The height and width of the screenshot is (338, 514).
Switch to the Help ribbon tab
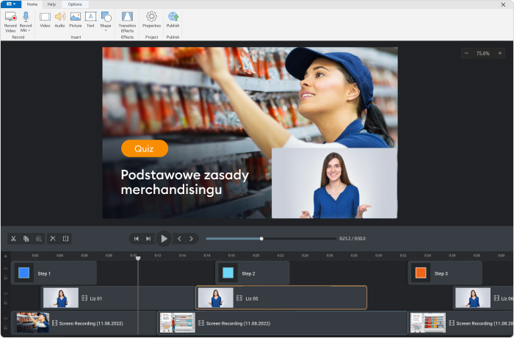[x=51, y=4]
